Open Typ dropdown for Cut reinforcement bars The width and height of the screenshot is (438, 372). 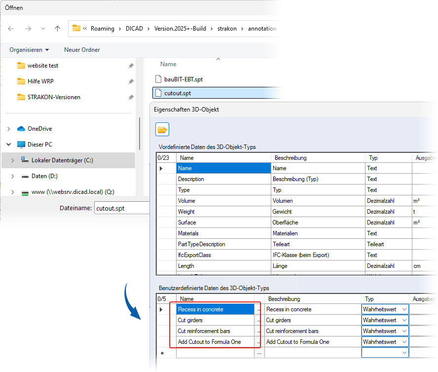click(404, 331)
